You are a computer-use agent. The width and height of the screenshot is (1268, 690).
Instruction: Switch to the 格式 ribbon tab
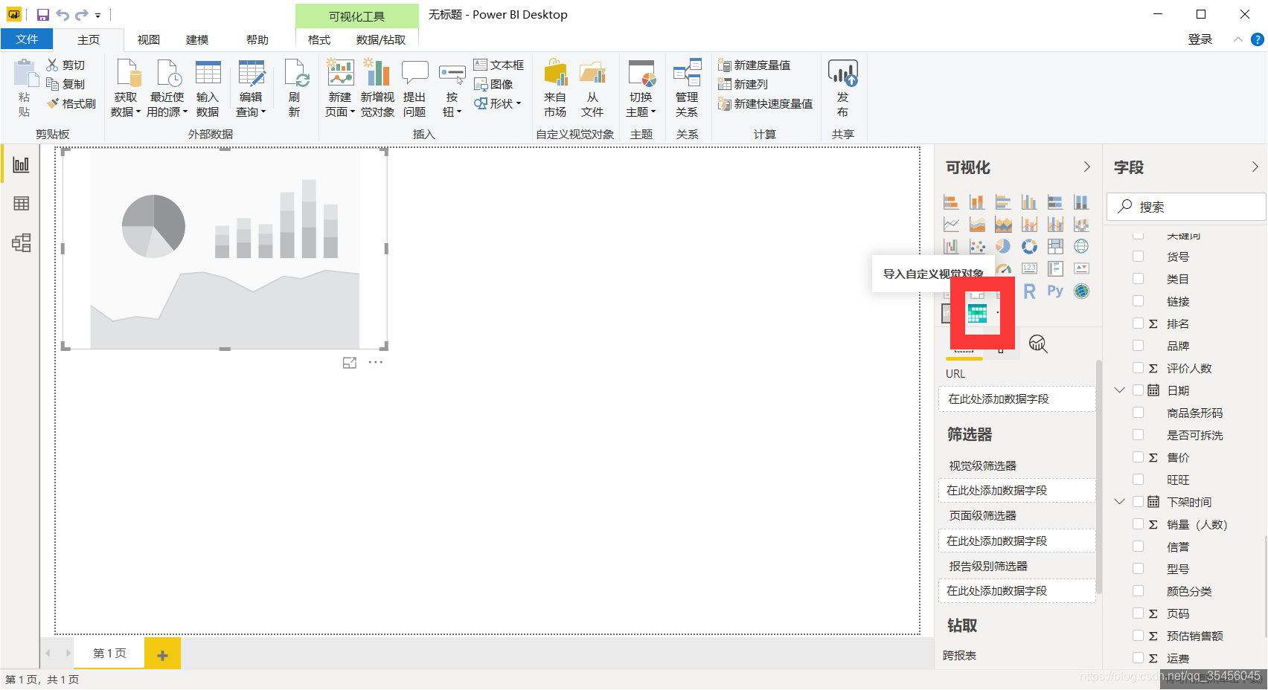(319, 39)
